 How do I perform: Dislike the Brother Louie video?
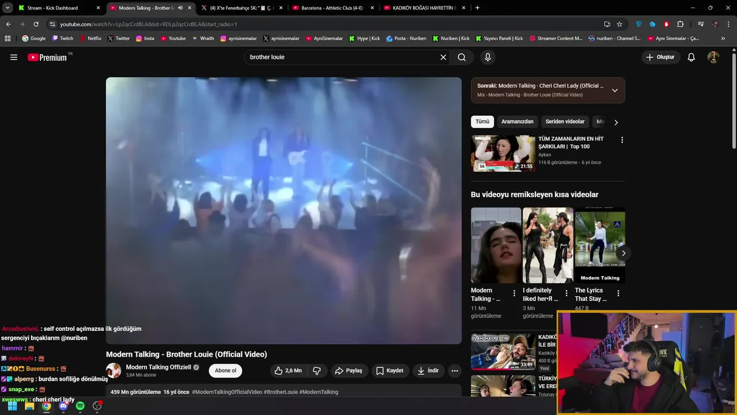click(317, 371)
